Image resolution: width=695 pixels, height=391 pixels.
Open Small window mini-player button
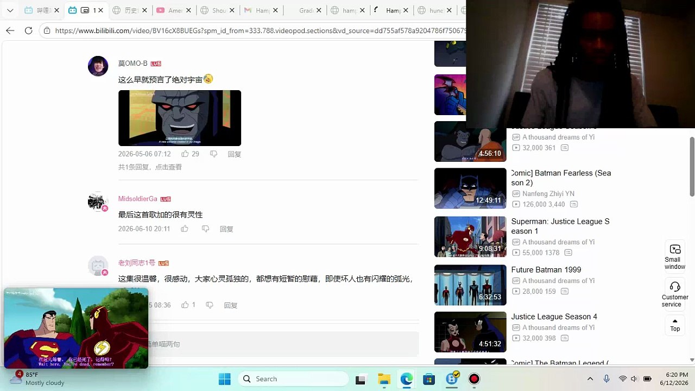[675, 256]
